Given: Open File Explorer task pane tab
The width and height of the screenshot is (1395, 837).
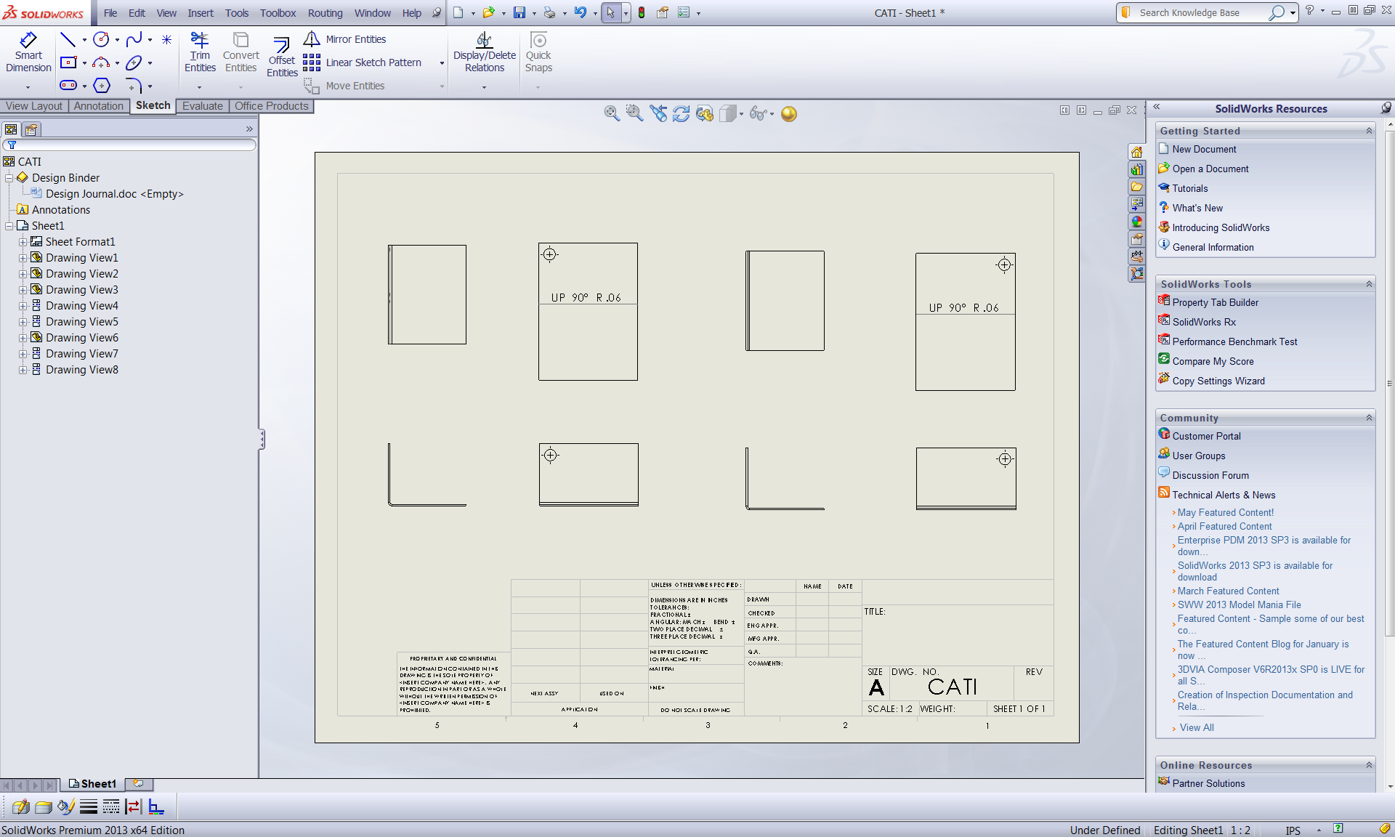Looking at the screenshot, I should 1136,187.
